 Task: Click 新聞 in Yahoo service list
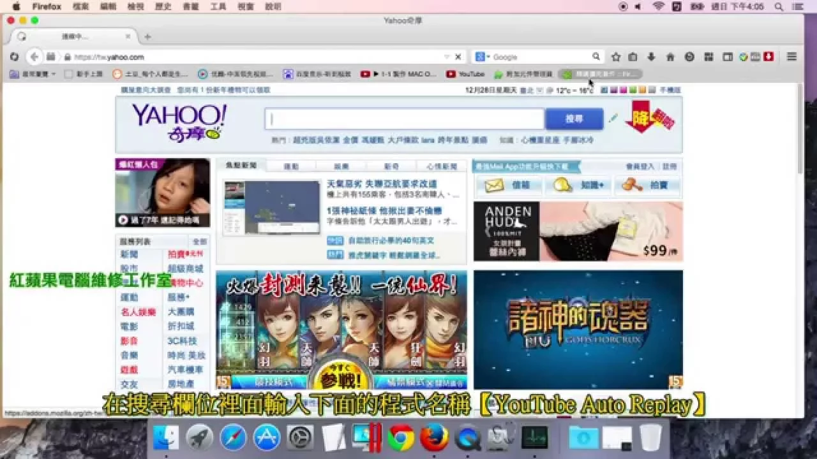click(x=129, y=254)
